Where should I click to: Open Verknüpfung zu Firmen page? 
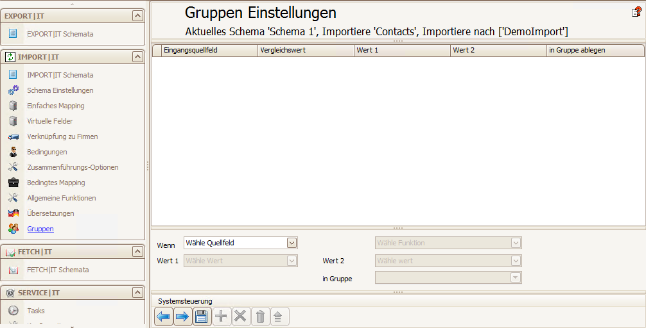coord(63,136)
